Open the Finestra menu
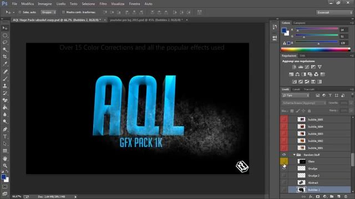The image size is (355, 199). [x=134, y=4]
